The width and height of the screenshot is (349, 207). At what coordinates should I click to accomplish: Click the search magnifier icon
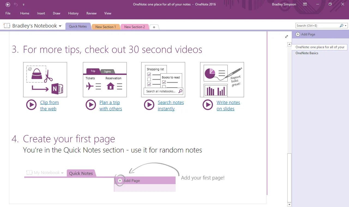tap(341, 26)
